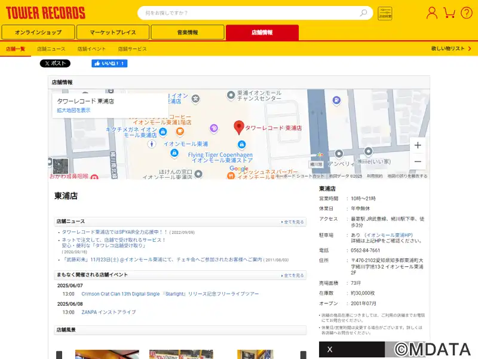478x359 pixels.
Task: Open the 店舗サービス submenu item
Action: point(132,49)
